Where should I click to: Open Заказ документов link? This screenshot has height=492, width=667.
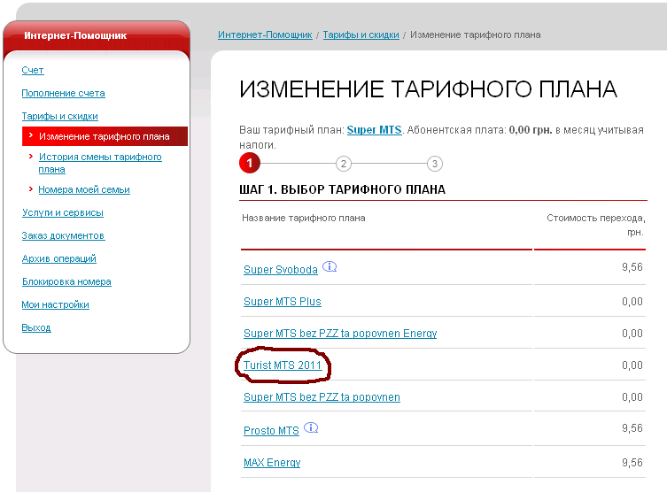pos(64,235)
